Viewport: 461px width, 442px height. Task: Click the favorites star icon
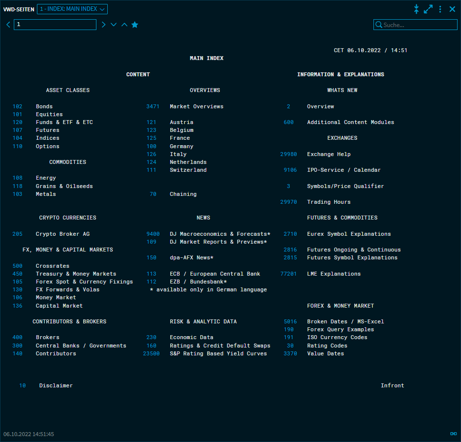pyautogui.click(x=135, y=25)
